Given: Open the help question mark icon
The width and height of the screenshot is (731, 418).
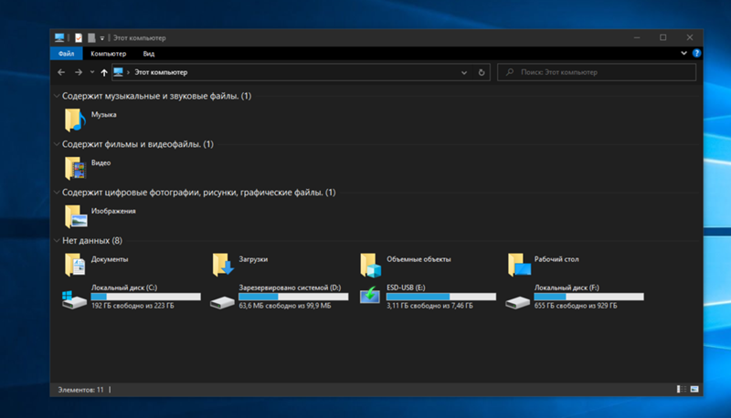Looking at the screenshot, I should point(696,53).
